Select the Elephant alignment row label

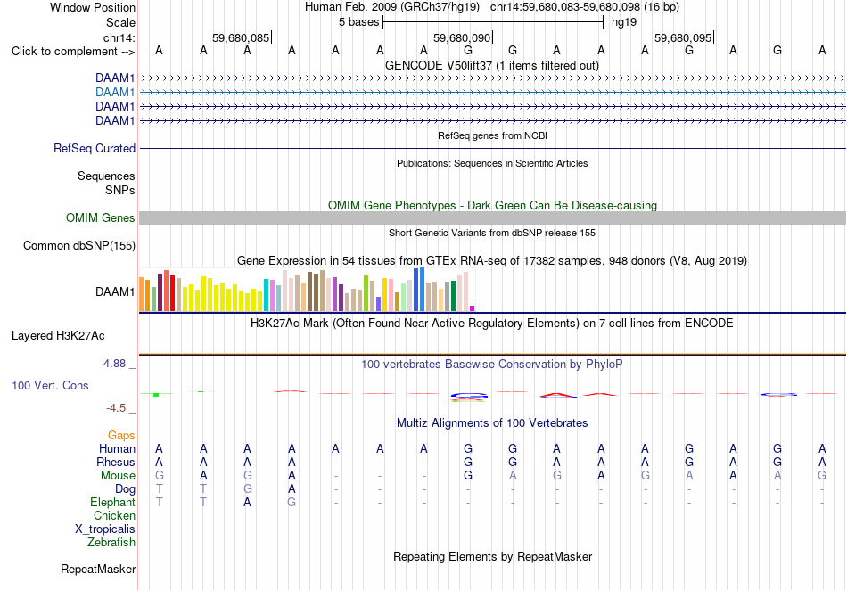(112, 502)
